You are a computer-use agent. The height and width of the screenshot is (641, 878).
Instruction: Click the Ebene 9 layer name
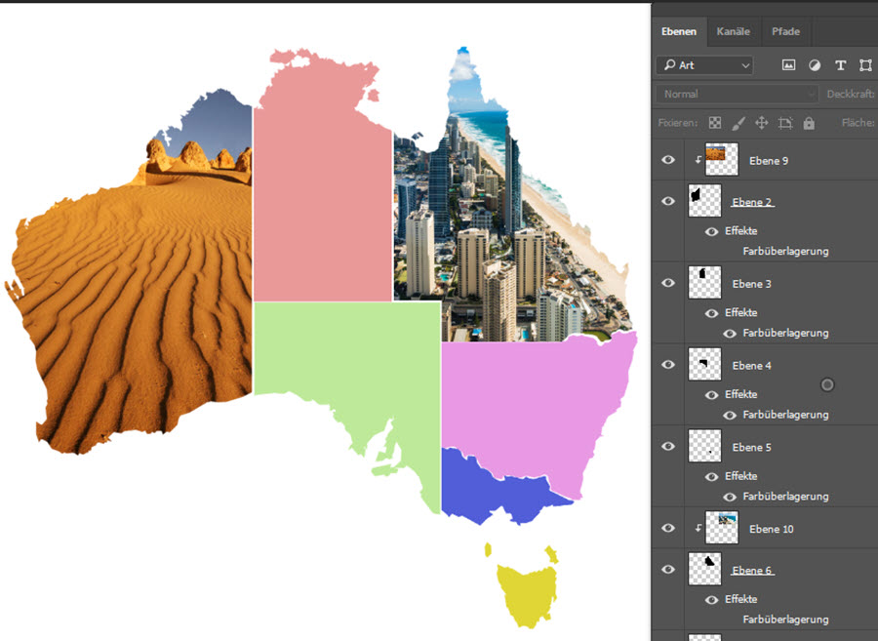[x=769, y=161]
